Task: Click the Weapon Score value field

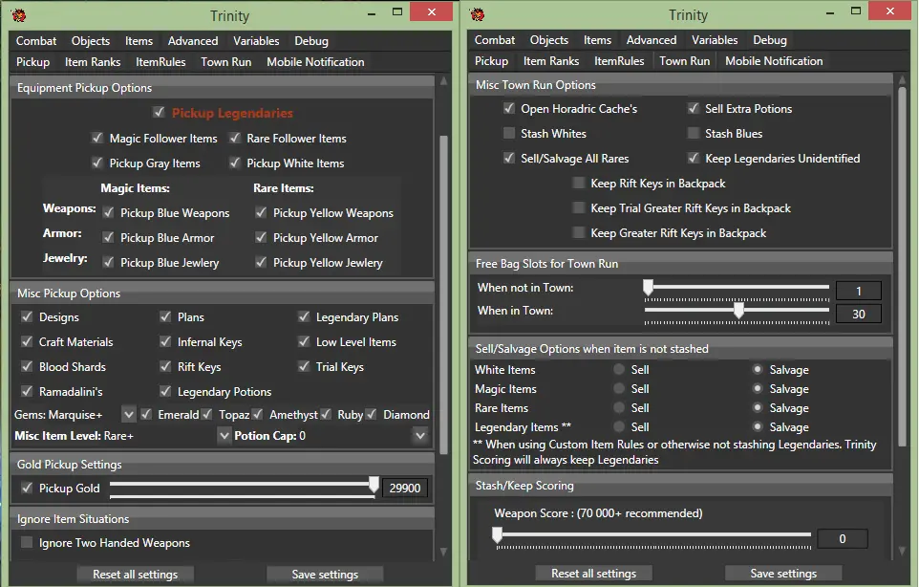Action: tap(843, 538)
